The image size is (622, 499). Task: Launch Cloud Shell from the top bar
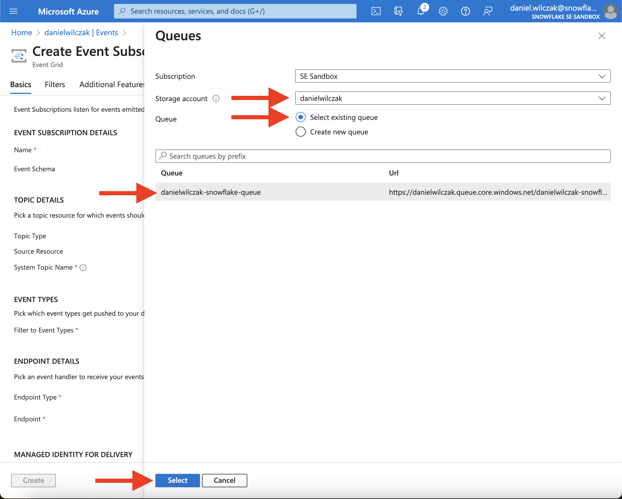[376, 11]
